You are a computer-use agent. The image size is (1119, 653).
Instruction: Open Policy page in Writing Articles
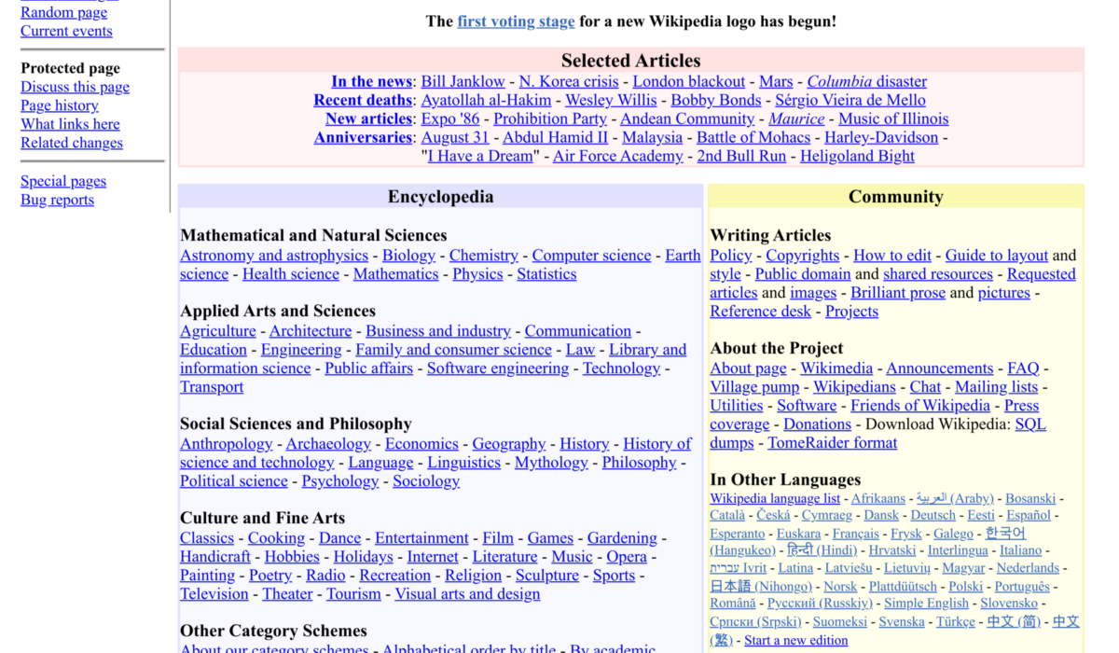731,256
